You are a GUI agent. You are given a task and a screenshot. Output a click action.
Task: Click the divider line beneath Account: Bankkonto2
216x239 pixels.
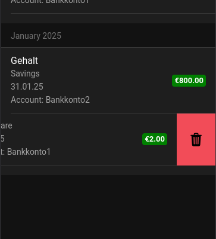113,113
